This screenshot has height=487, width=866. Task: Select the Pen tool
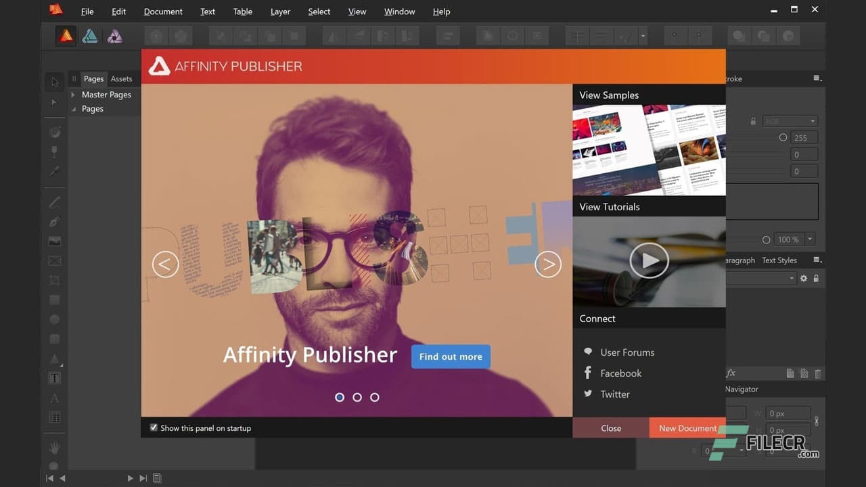pos(54,221)
